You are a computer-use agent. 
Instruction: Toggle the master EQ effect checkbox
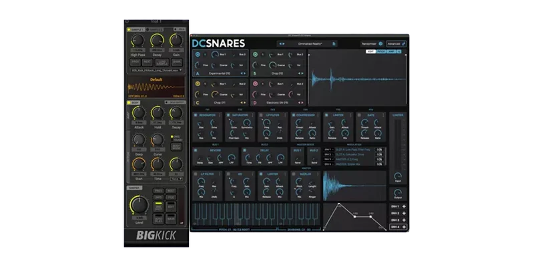pos(228,174)
